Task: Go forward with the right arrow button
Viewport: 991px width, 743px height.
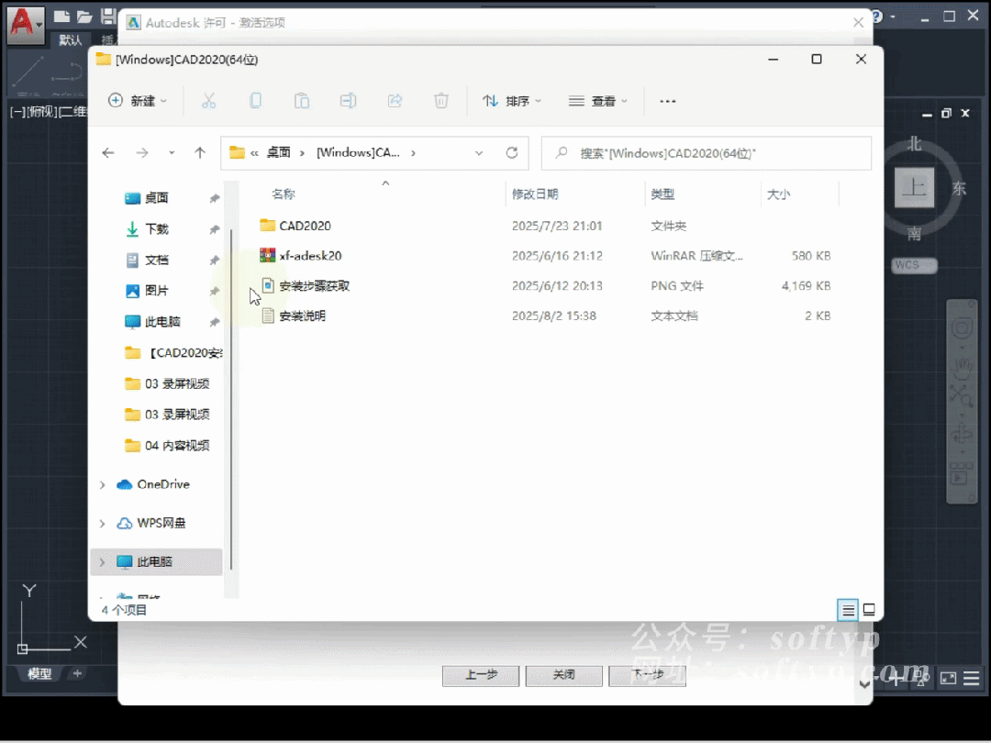Action: tap(142, 153)
